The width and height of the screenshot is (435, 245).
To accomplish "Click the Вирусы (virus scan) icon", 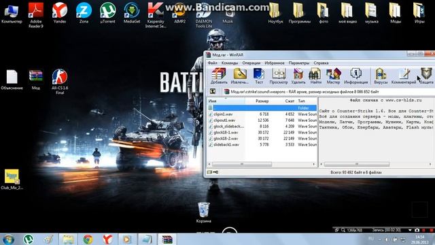I will coord(381,76).
